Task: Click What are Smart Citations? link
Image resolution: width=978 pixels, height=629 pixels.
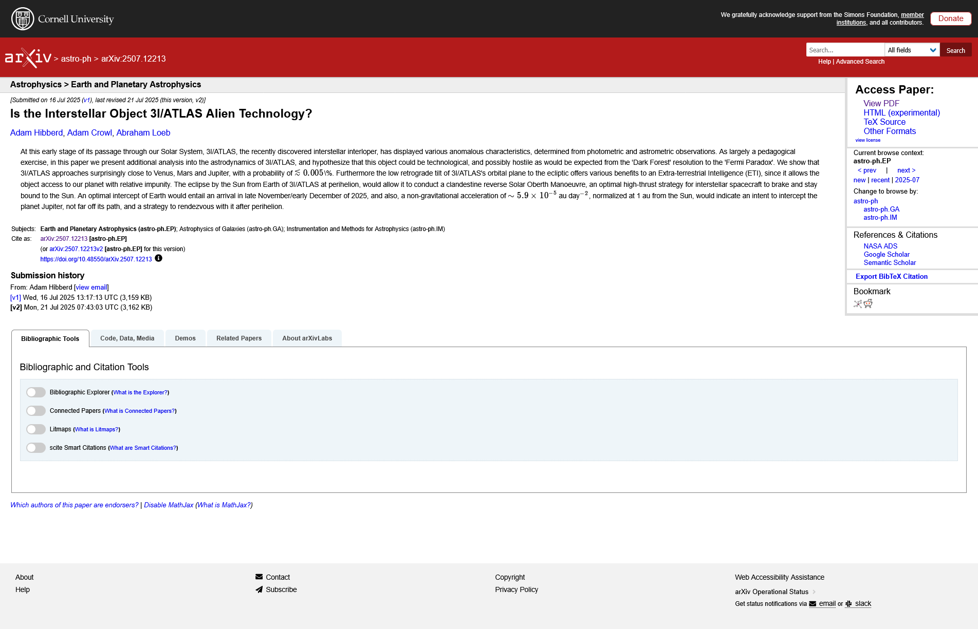Action: pos(143,448)
